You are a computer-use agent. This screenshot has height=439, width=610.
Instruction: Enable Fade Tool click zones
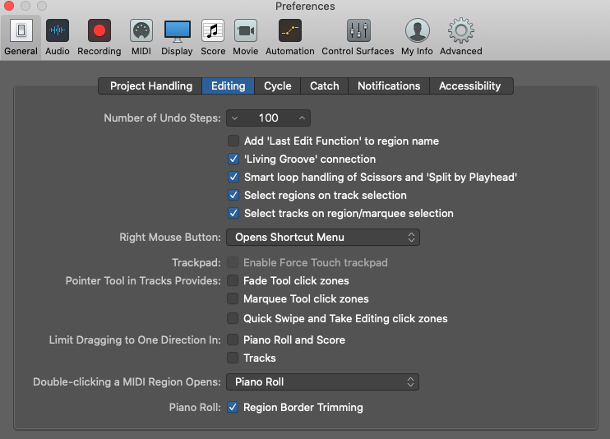point(233,280)
